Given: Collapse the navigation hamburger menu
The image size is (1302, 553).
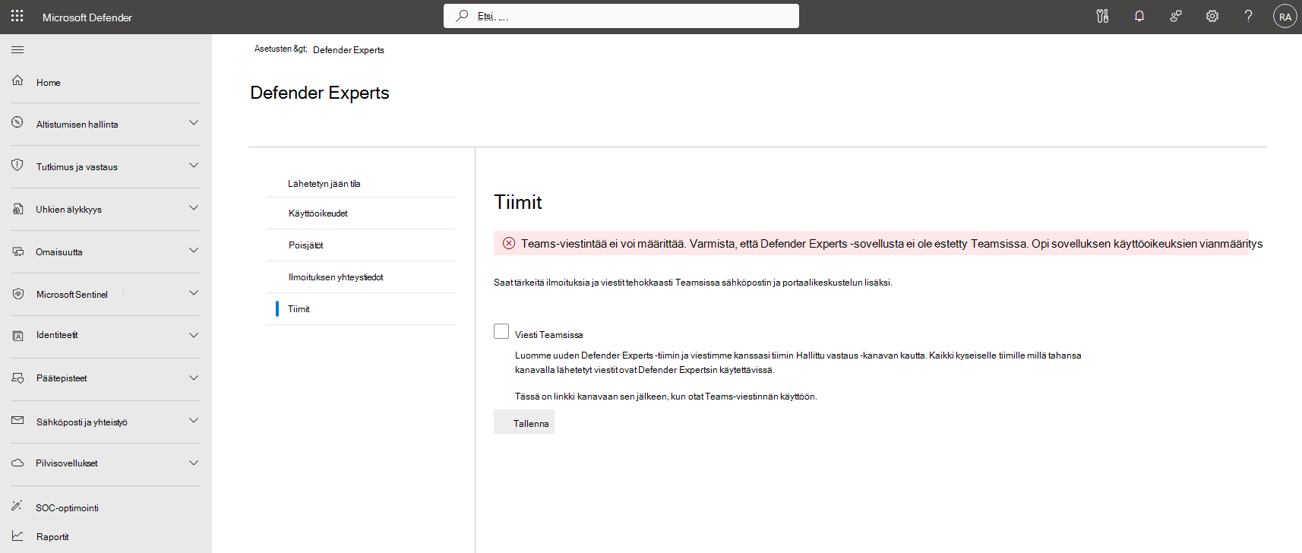Looking at the screenshot, I should pyautogui.click(x=17, y=50).
